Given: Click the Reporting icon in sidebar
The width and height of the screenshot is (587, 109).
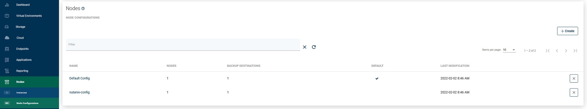Looking at the screenshot, I should pos(7,71).
